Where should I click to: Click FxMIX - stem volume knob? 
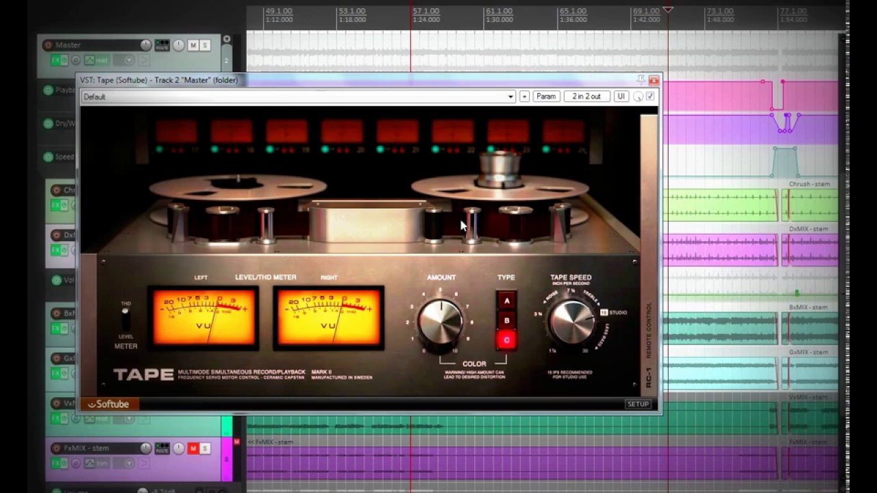(x=146, y=448)
